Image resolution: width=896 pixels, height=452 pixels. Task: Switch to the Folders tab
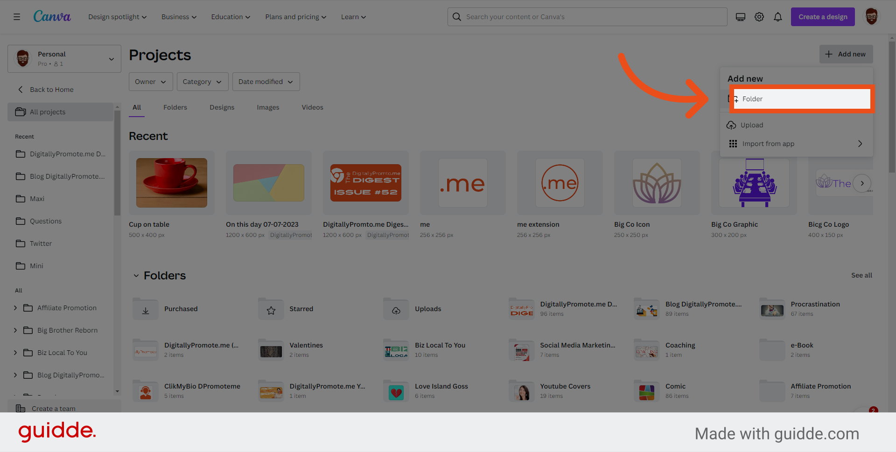pos(175,107)
